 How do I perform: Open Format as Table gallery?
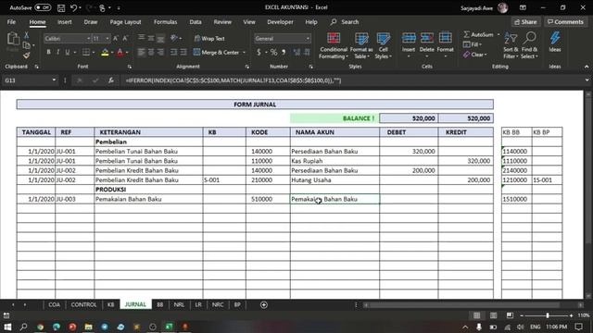(x=361, y=45)
